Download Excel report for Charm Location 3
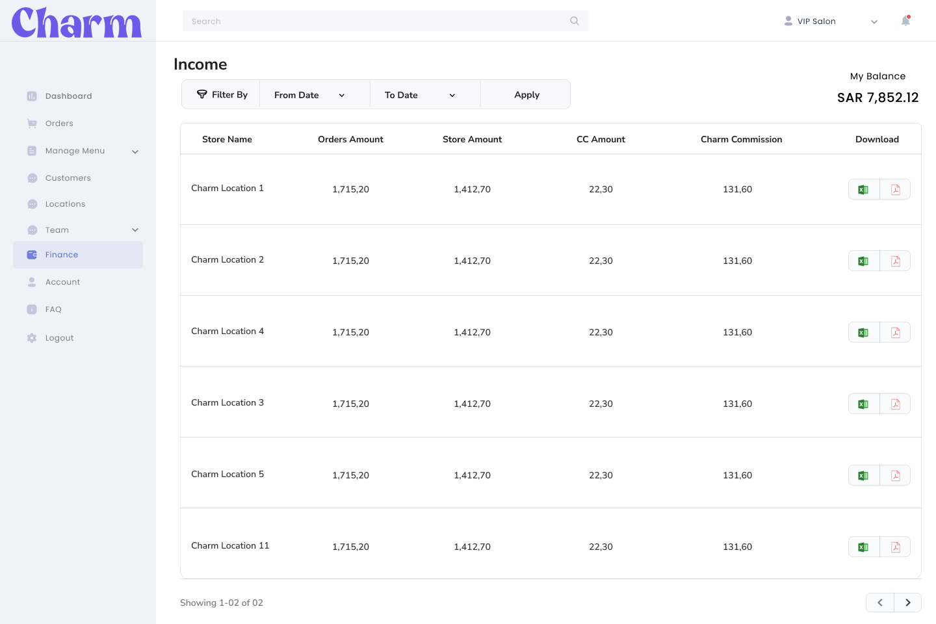This screenshot has height=624, width=936. [864, 404]
